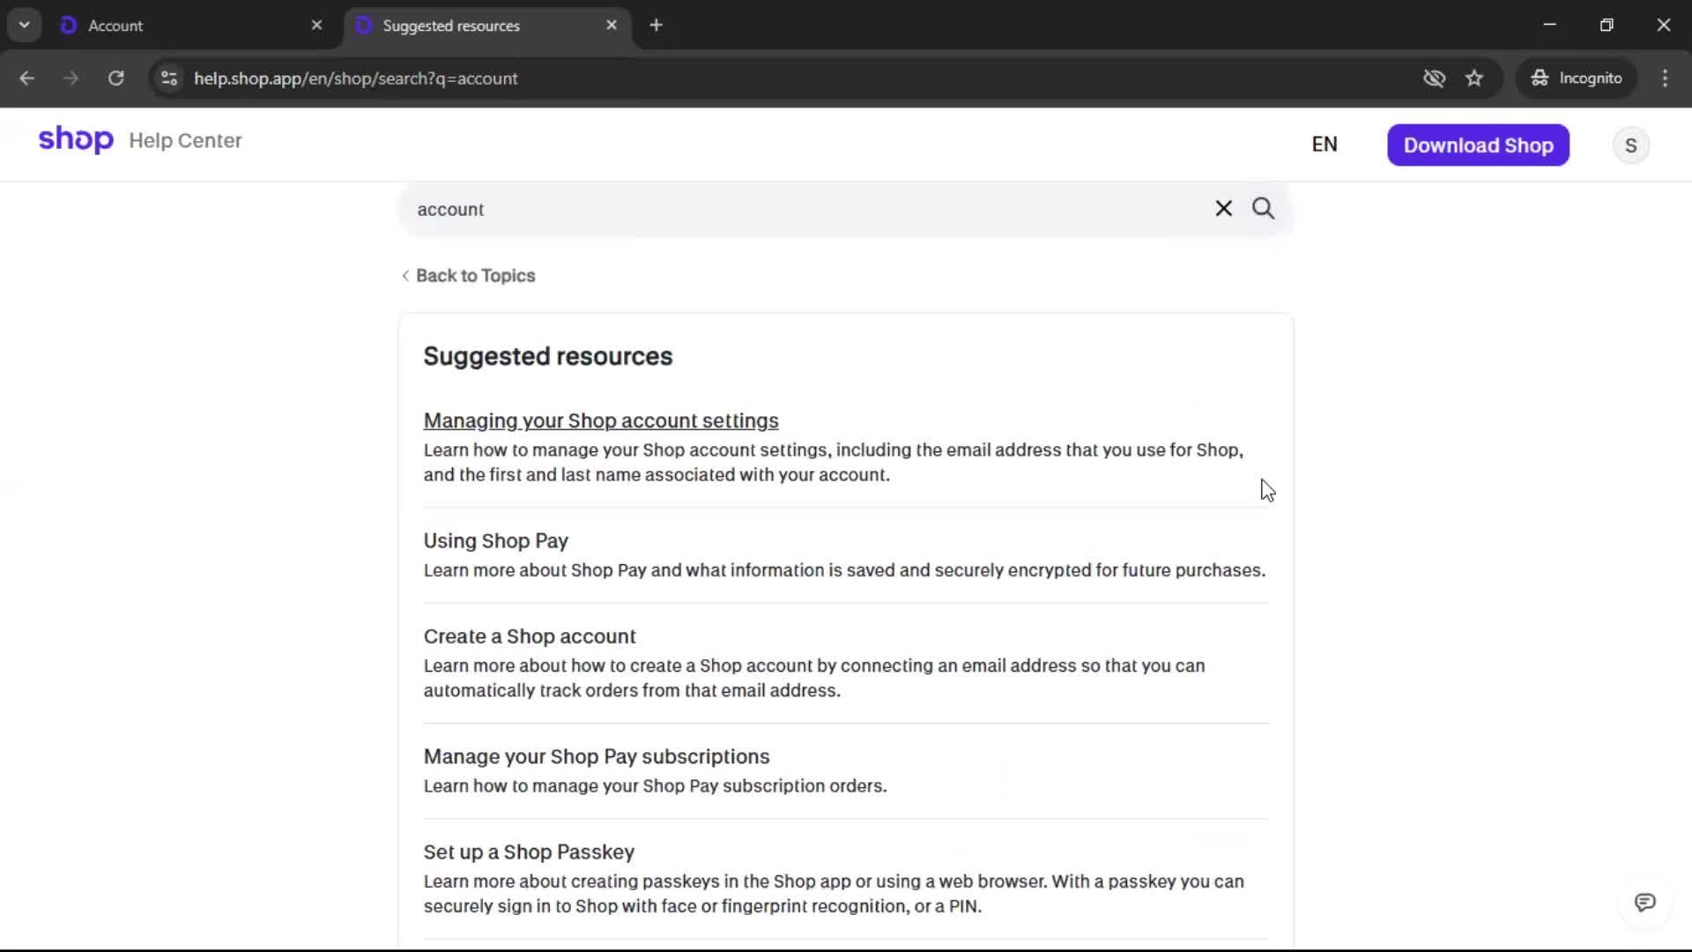
Task: Open Chrome three-dot menu
Action: 1665,78
